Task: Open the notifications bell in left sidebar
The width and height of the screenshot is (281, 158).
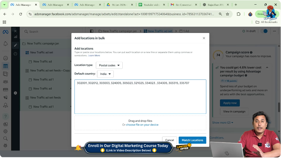Action: (x=5, y=44)
